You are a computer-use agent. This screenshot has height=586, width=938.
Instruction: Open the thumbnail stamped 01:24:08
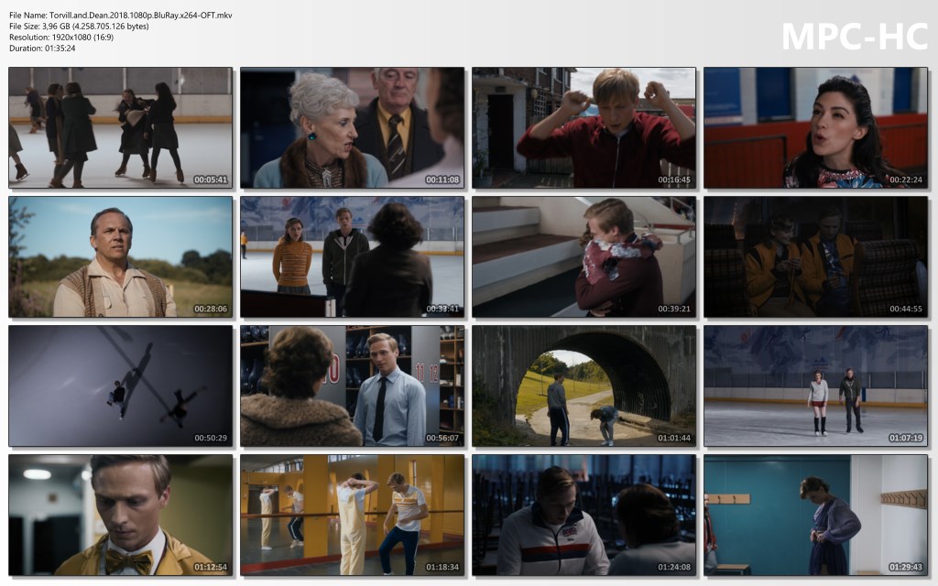(584, 515)
